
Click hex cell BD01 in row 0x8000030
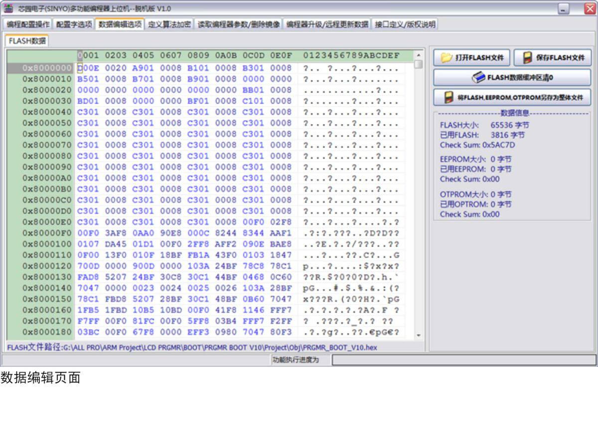[88, 101]
